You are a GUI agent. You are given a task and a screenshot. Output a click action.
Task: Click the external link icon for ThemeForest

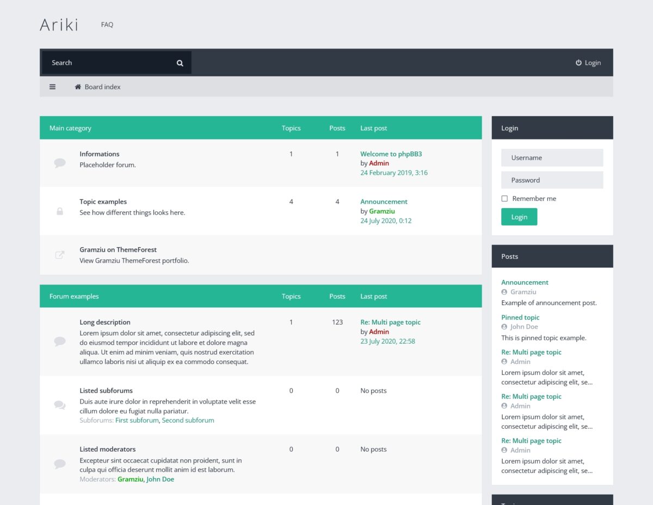point(60,254)
